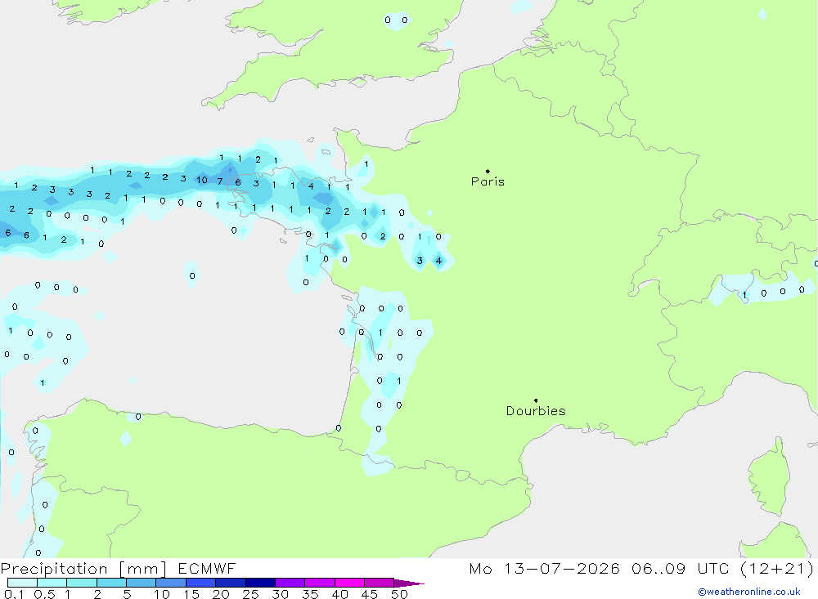
Task: Click the ECMWF model name
Action: pyautogui.click(x=207, y=569)
